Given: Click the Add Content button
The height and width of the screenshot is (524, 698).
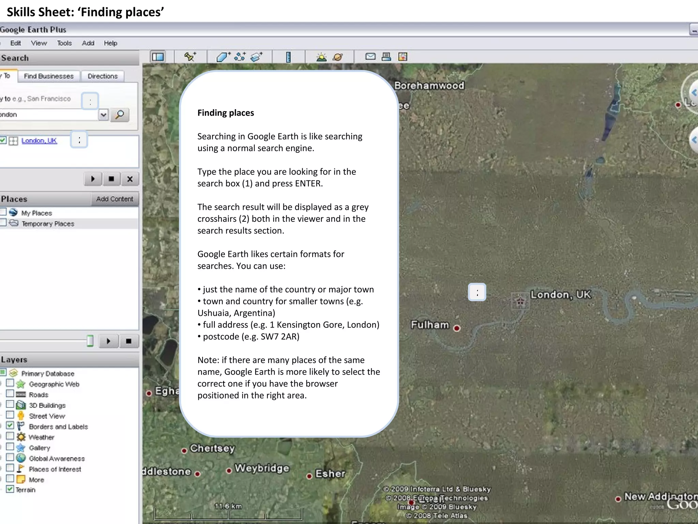Looking at the screenshot, I should [x=115, y=199].
